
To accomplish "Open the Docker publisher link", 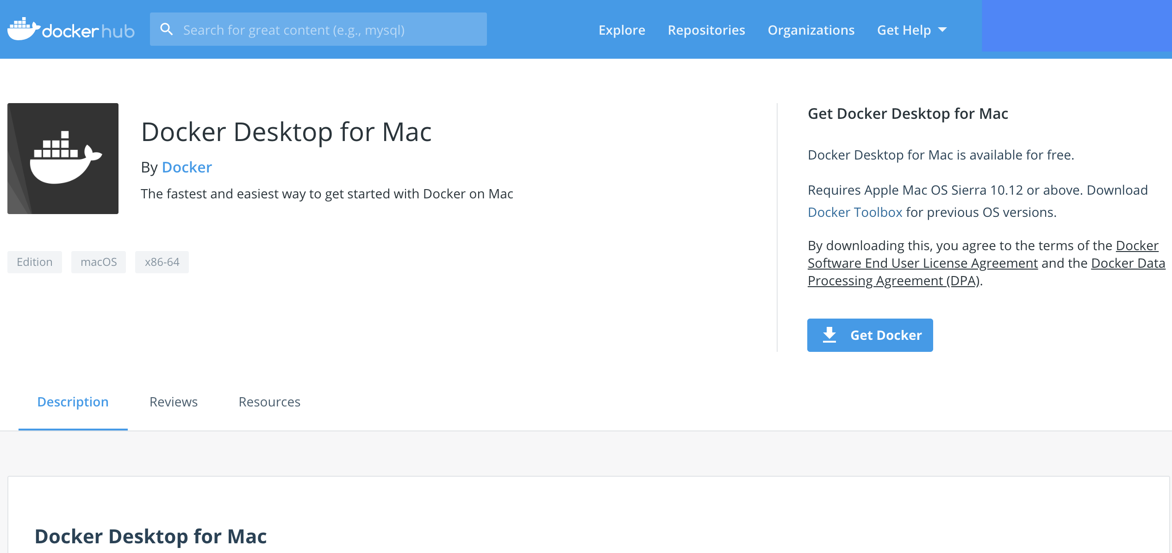I will (x=187, y=167).
